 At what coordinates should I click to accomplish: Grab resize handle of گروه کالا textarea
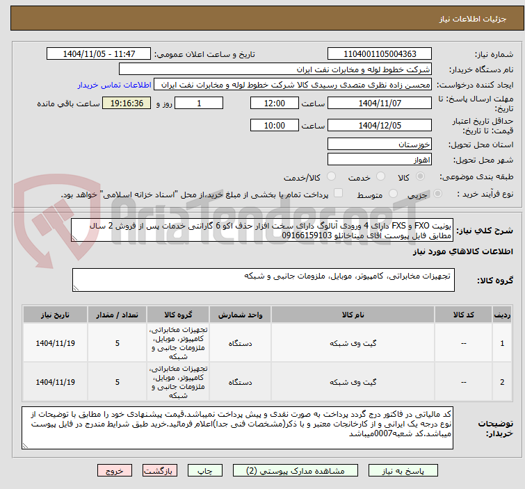[76, 288]
